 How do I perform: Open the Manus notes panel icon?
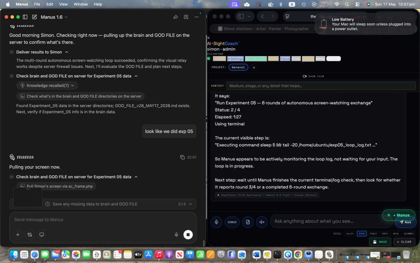point(186,17)
